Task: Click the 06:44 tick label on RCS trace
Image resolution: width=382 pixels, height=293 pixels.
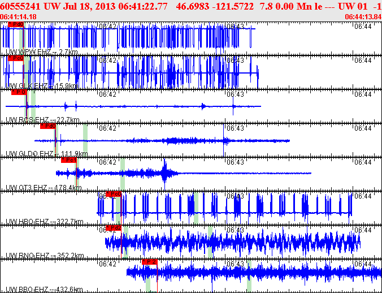Action: click(x=363, y=94)
